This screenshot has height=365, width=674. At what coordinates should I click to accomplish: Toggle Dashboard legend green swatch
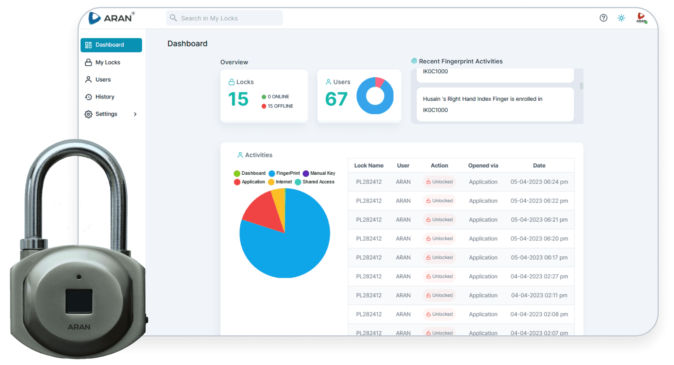(237, 174)
